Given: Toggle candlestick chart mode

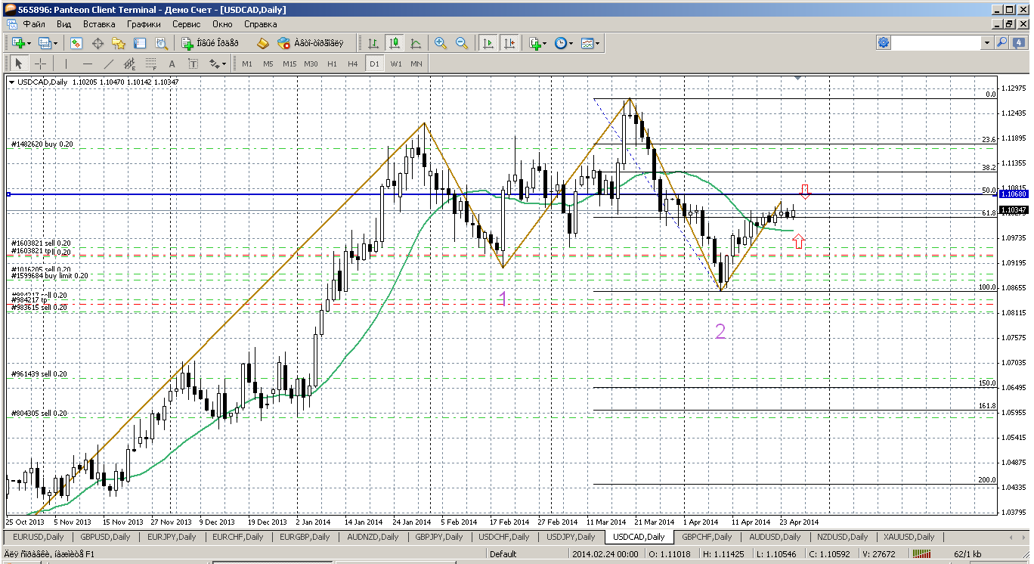Looking at the screenshot, I should click(394, 44).
